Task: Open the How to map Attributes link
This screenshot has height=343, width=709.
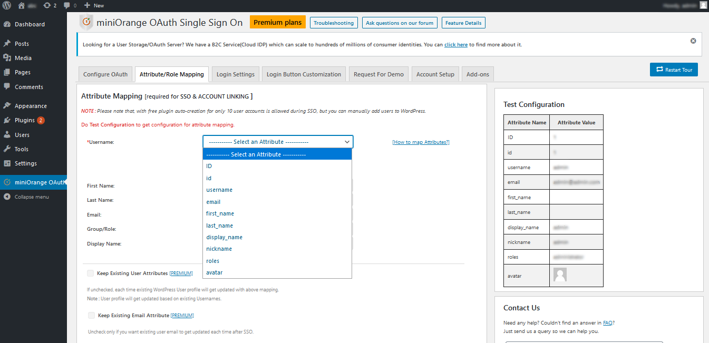Action: click(x=421, y=142)
